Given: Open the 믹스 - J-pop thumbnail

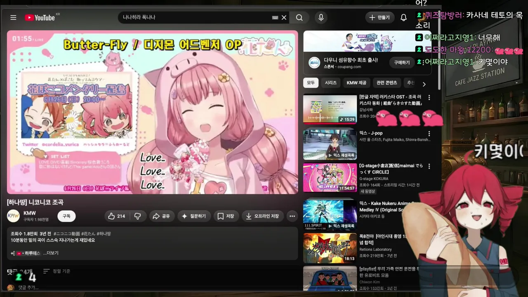Looking at the screenshot, I should point(330,144).
